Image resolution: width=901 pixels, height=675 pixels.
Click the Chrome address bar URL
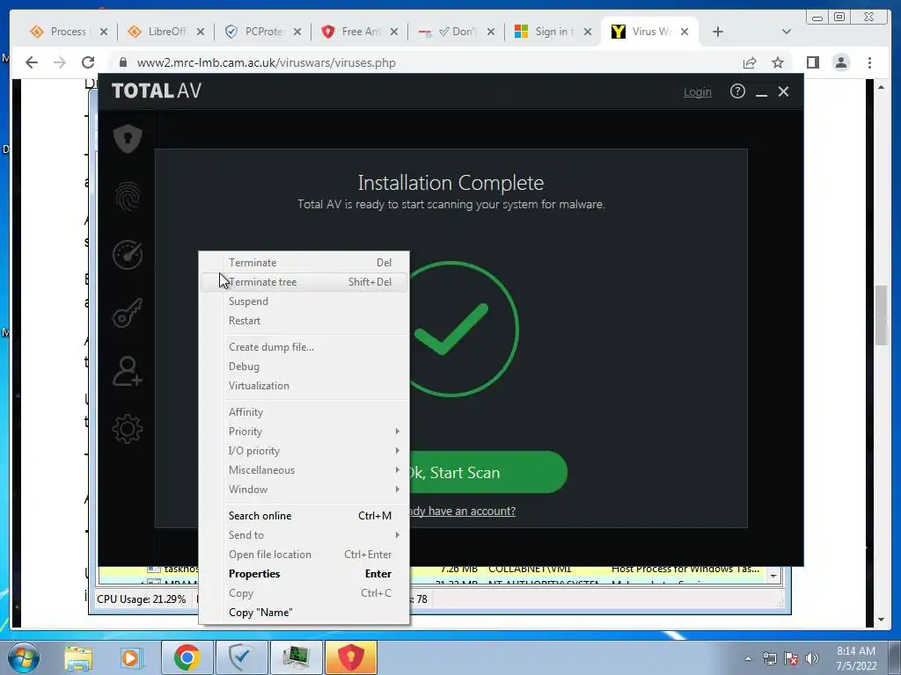[x=266, y=62]
